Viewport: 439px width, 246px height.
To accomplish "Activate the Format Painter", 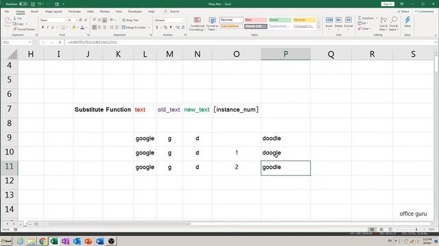I will 24,29.
